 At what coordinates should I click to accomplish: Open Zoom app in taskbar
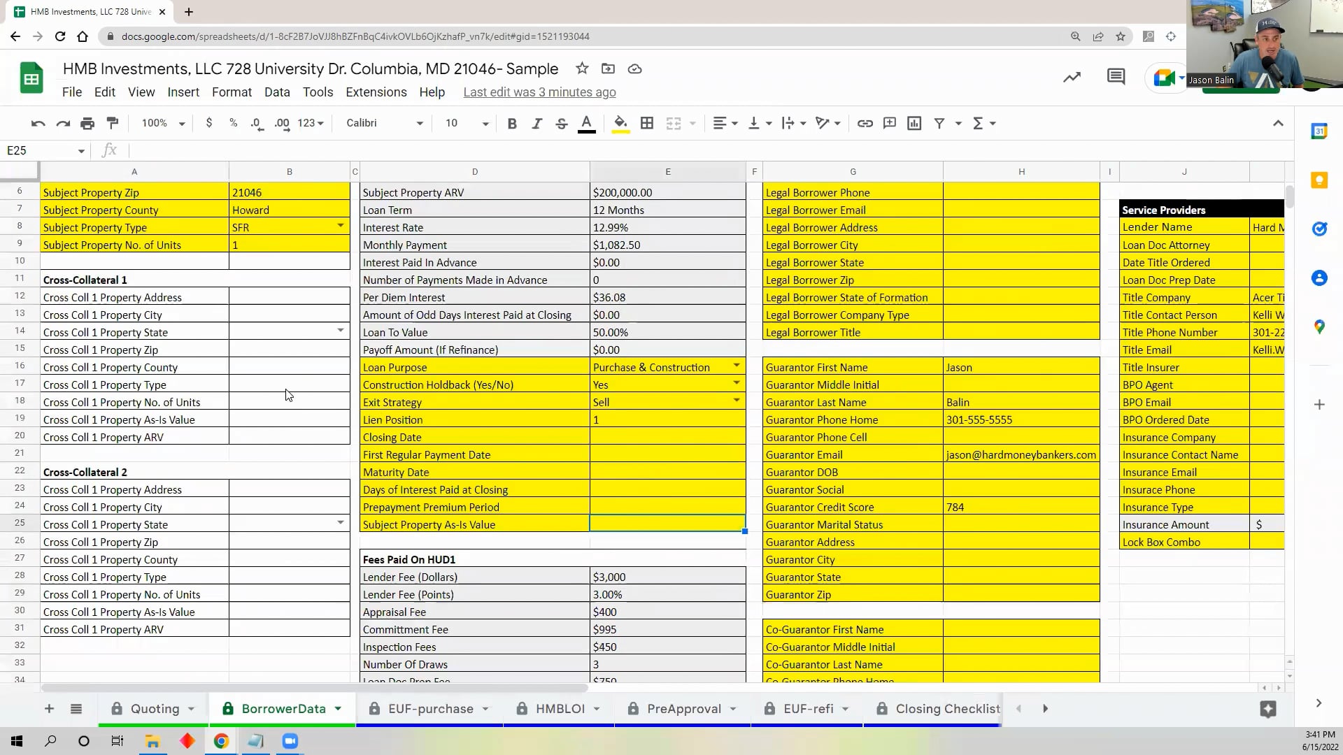pos(290,741)
